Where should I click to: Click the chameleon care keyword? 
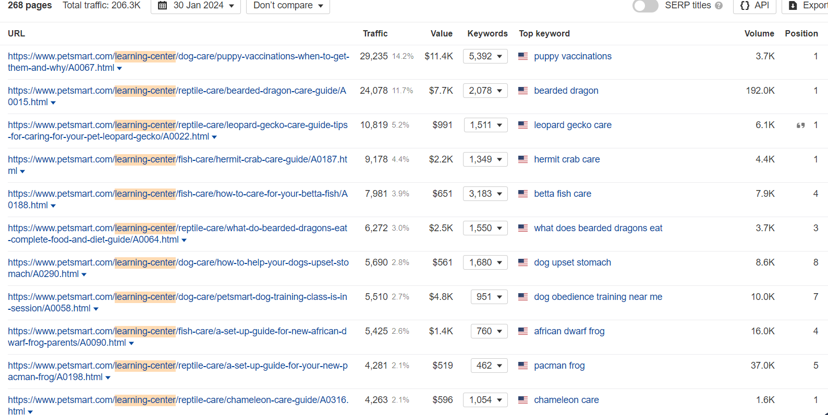point(566,400)
